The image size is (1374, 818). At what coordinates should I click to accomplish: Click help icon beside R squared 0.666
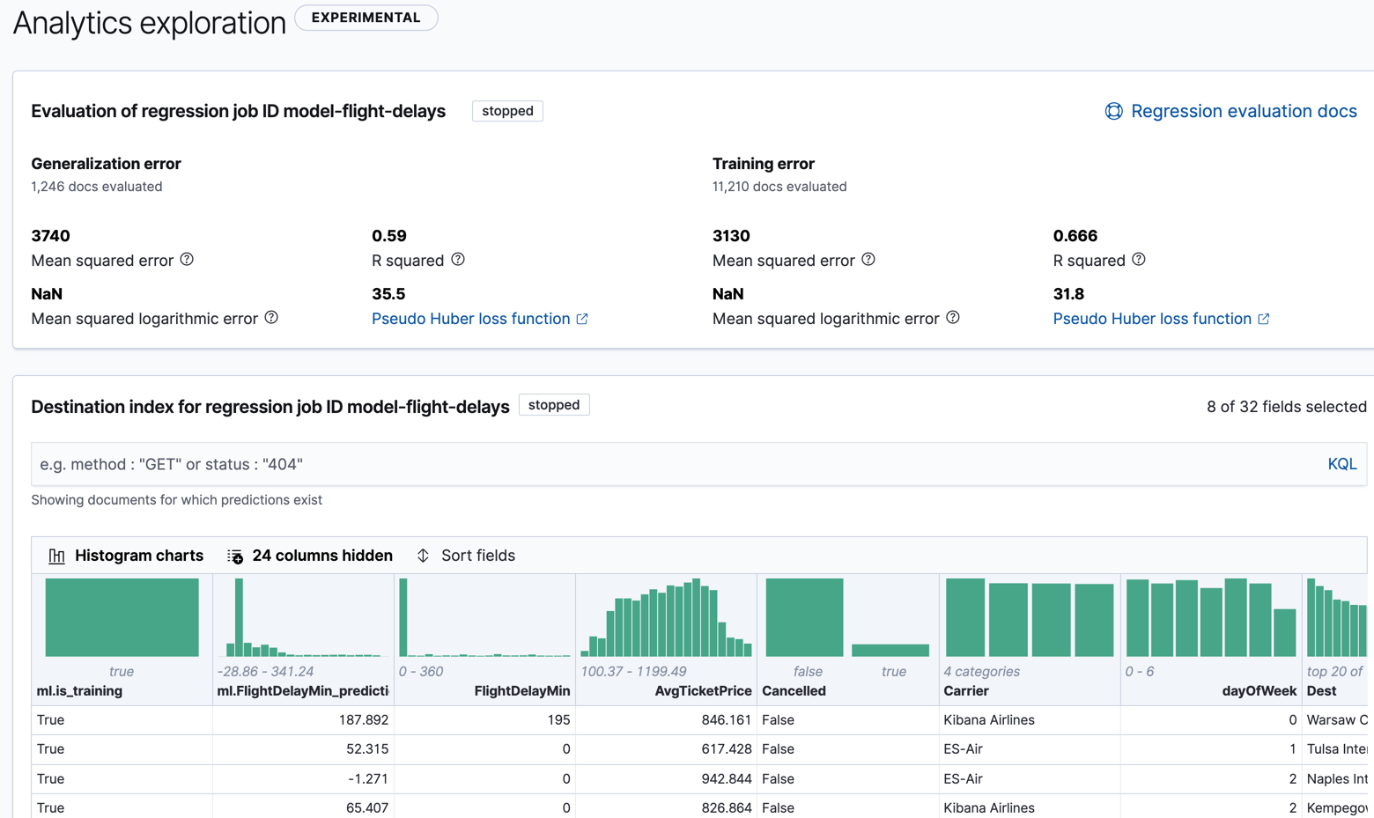tap(1140, 259)
